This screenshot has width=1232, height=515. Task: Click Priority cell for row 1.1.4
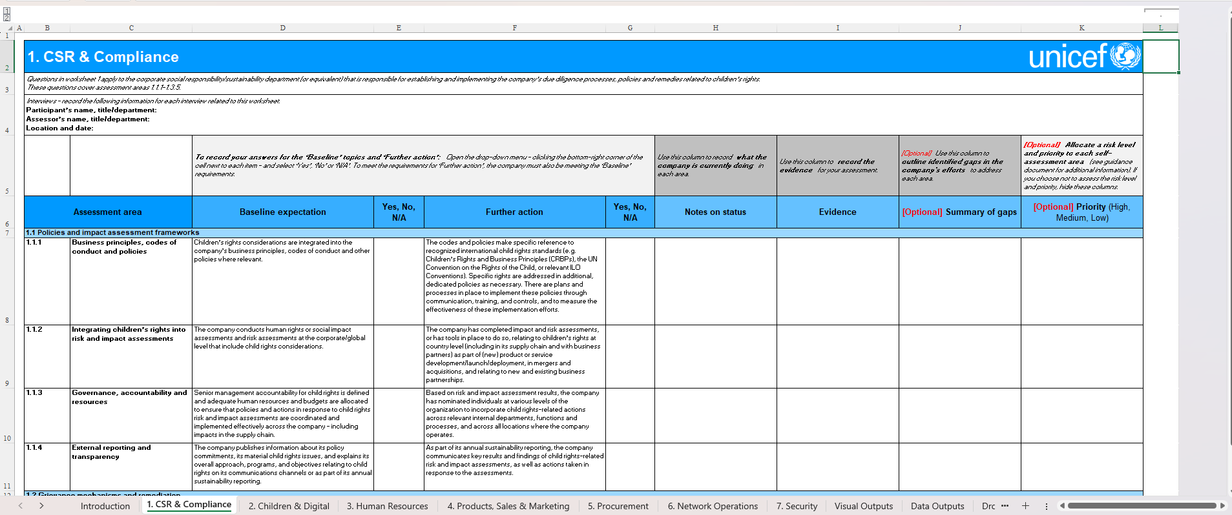point(1082,466)
